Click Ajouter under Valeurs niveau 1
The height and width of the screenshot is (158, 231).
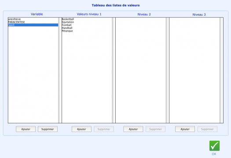click(x=81, y=129)
